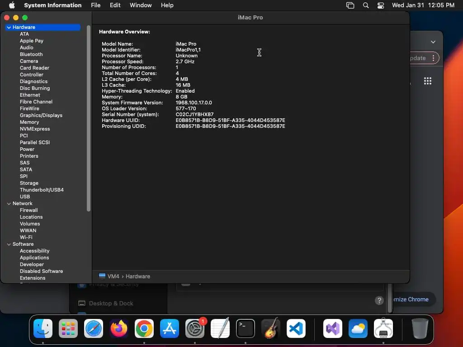This screenshot has width=463, height=347.
Task: Open the Edit menu
Action: point(115,5)
